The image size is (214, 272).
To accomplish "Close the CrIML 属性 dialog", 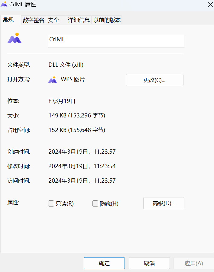I will click(210, 4).
